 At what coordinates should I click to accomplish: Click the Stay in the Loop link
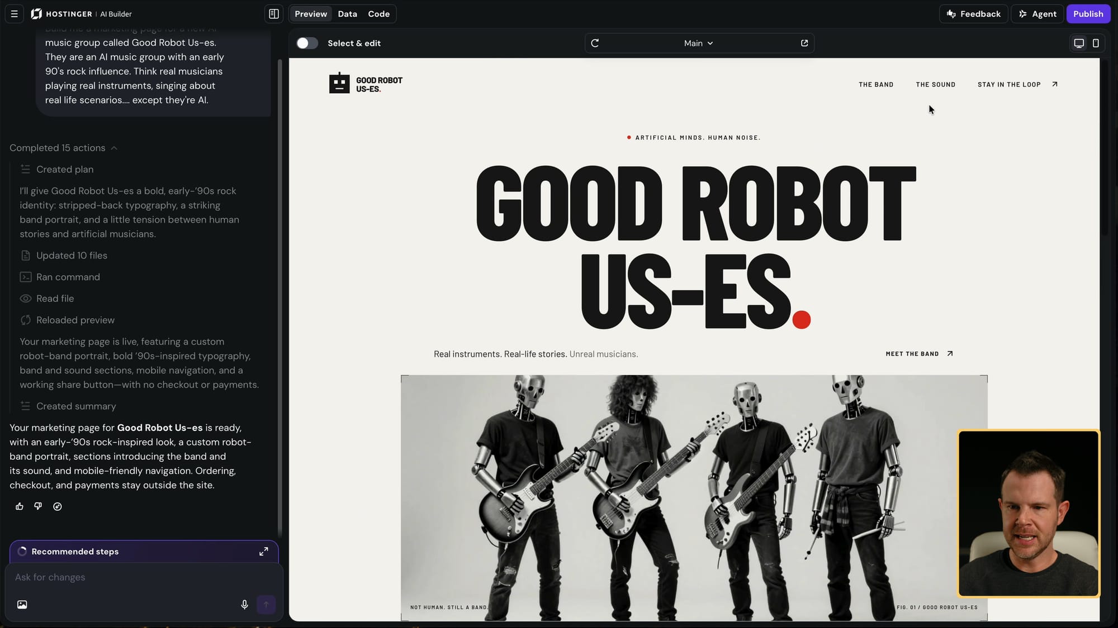click(1009, 85)
